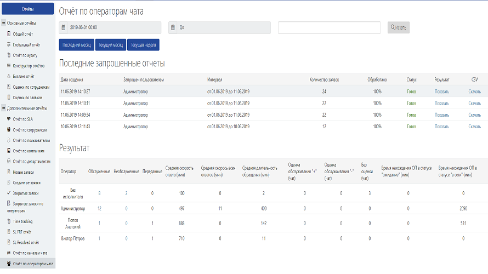Screen dimensions: 488x274
Task: Collapse the 'Основные отчёты' section
Action: click(4, 23)
